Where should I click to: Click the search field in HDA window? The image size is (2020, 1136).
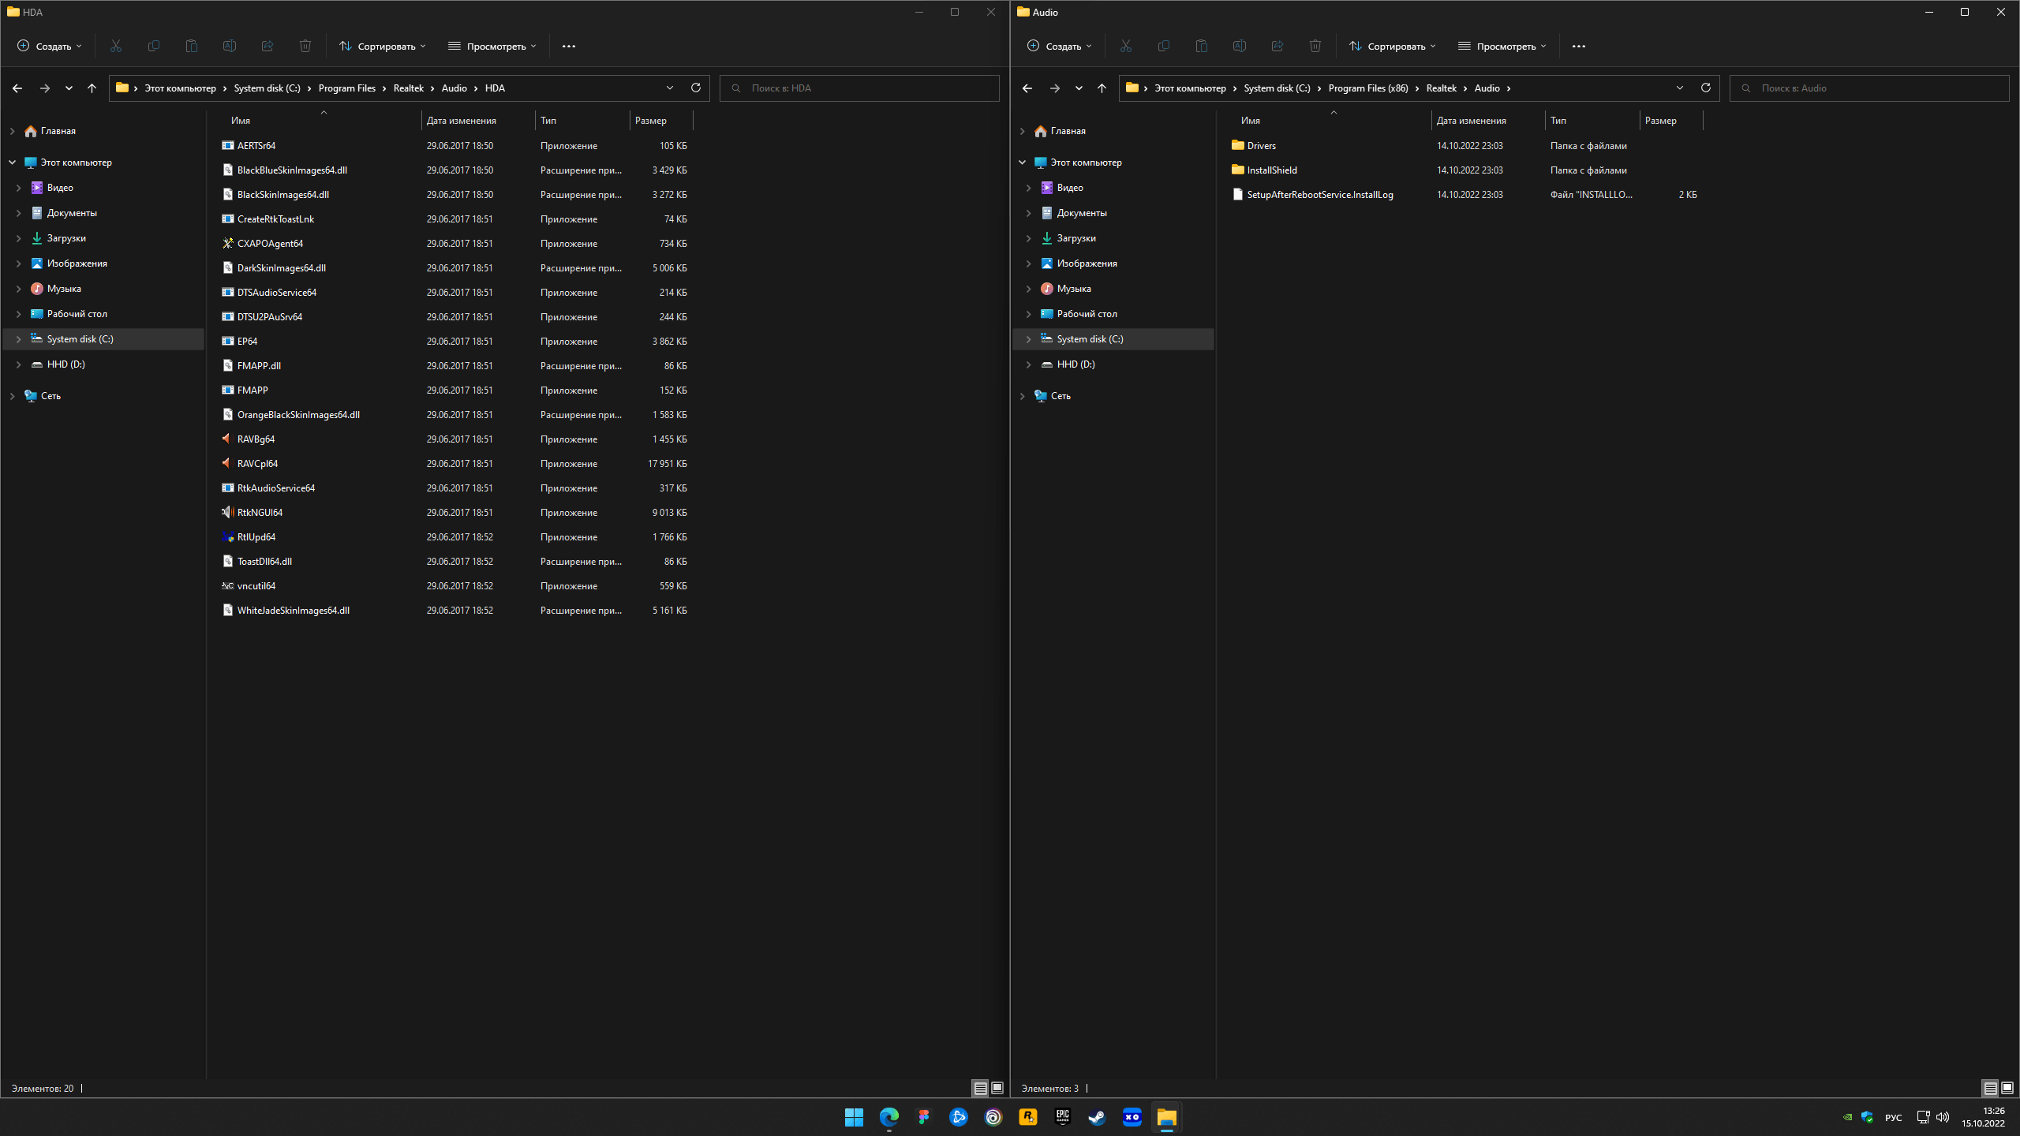[860, 88]
